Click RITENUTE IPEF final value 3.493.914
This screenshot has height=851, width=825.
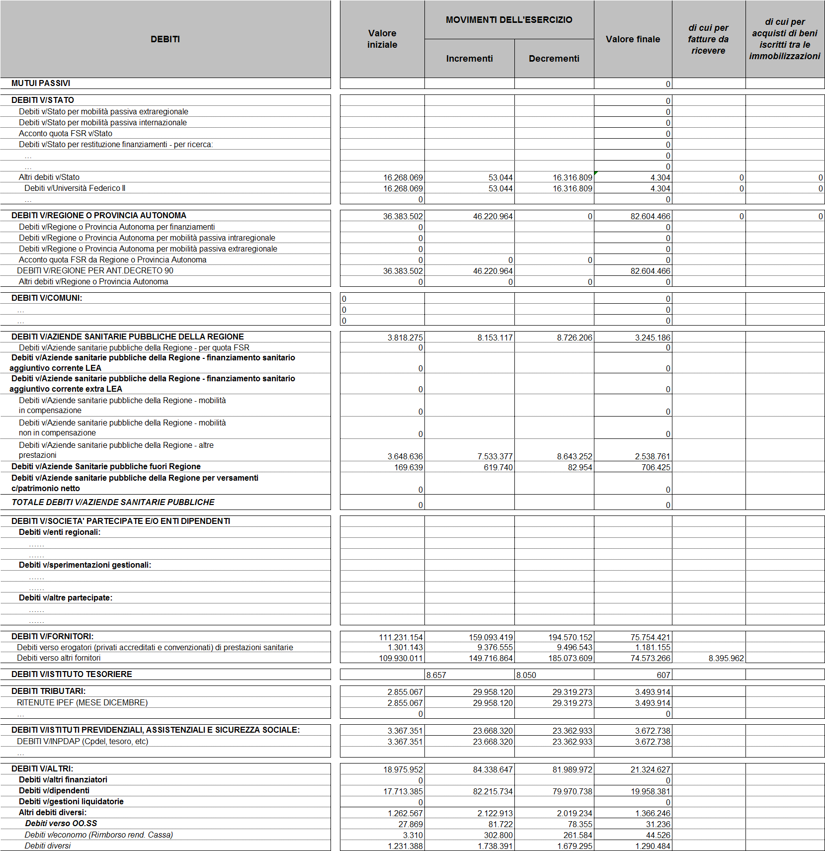(x=653, y=703)
